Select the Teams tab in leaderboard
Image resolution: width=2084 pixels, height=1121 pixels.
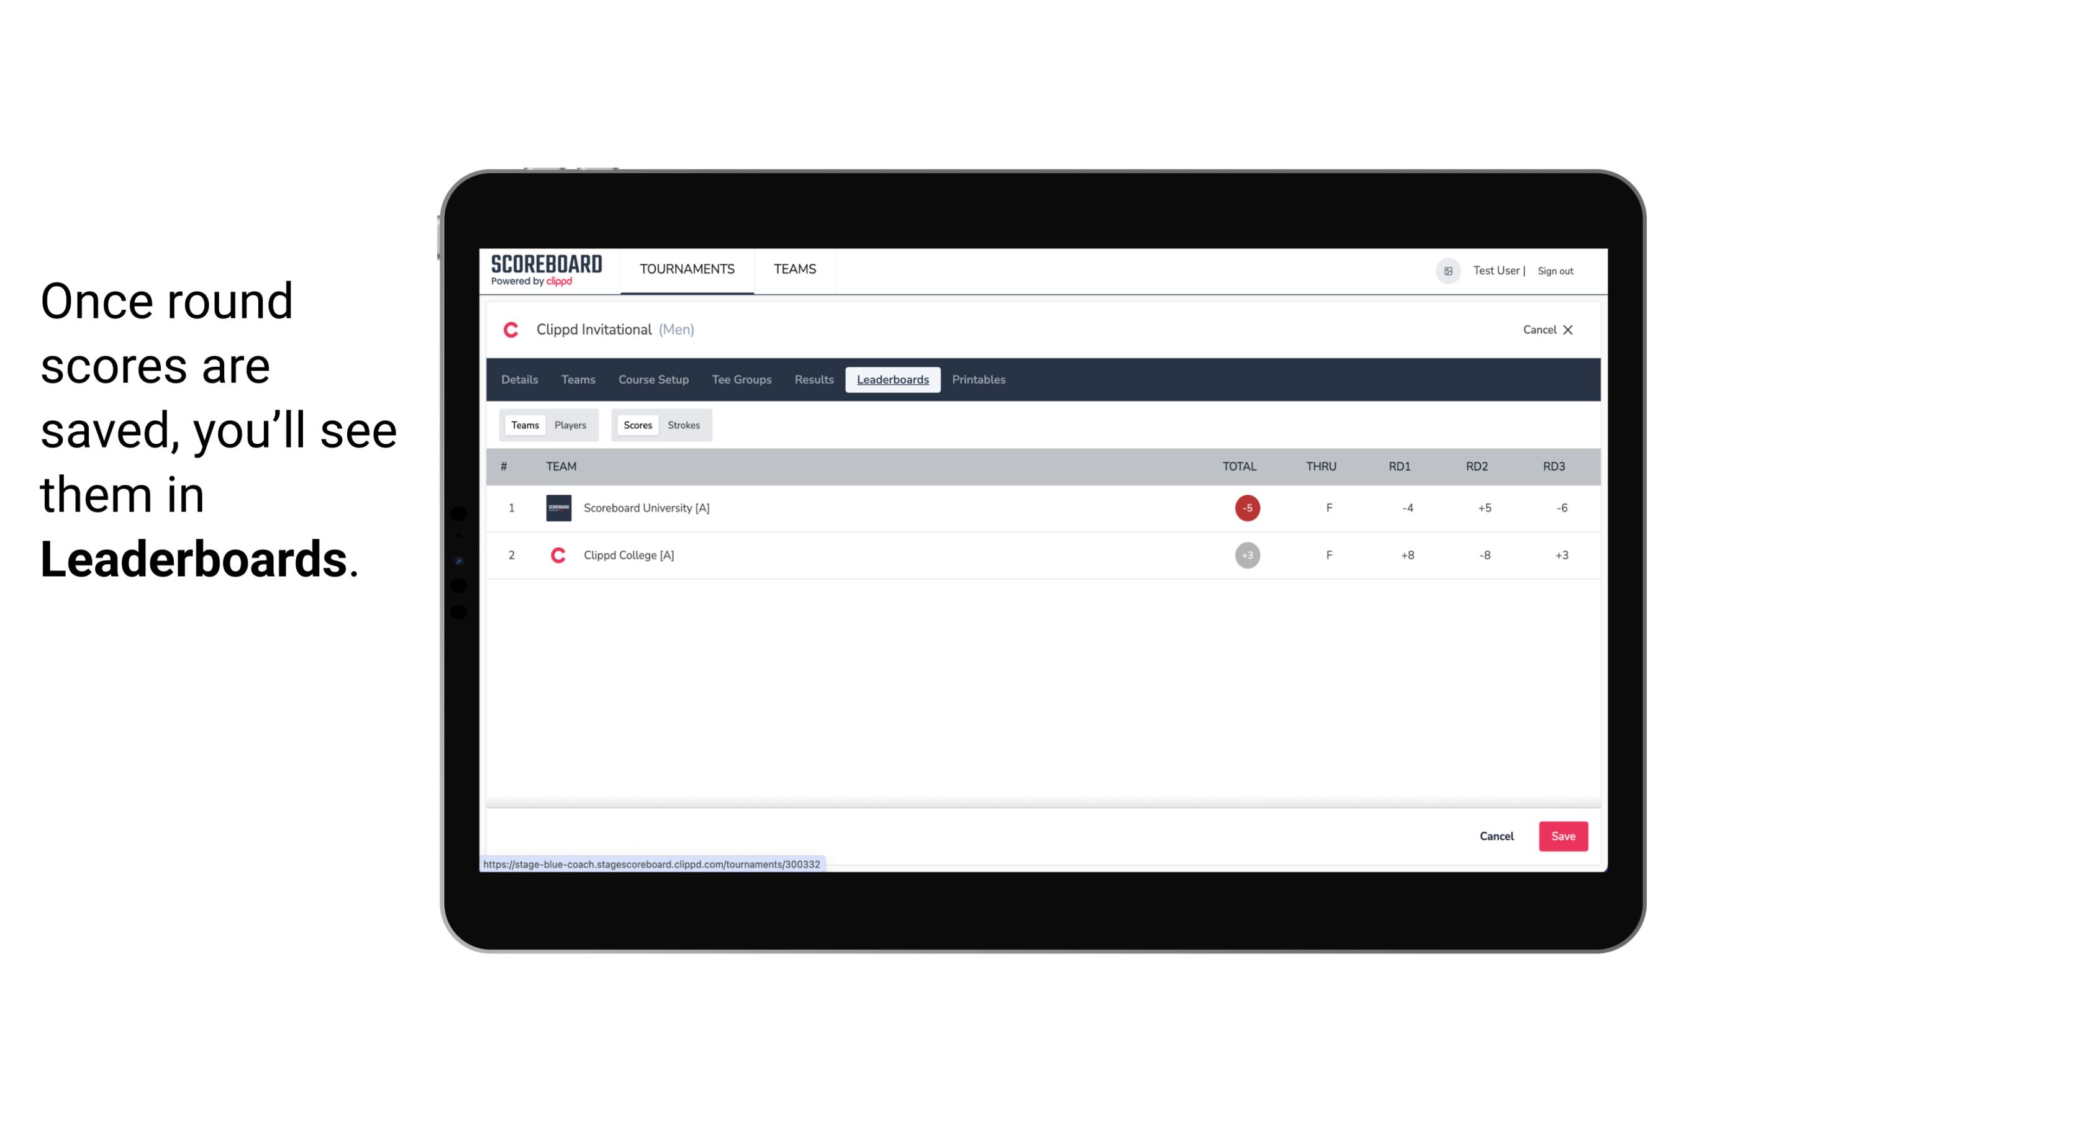point(522,424)
